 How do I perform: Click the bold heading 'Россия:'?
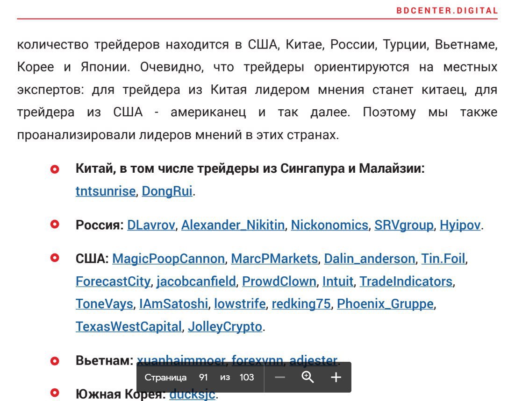(100, 225)
